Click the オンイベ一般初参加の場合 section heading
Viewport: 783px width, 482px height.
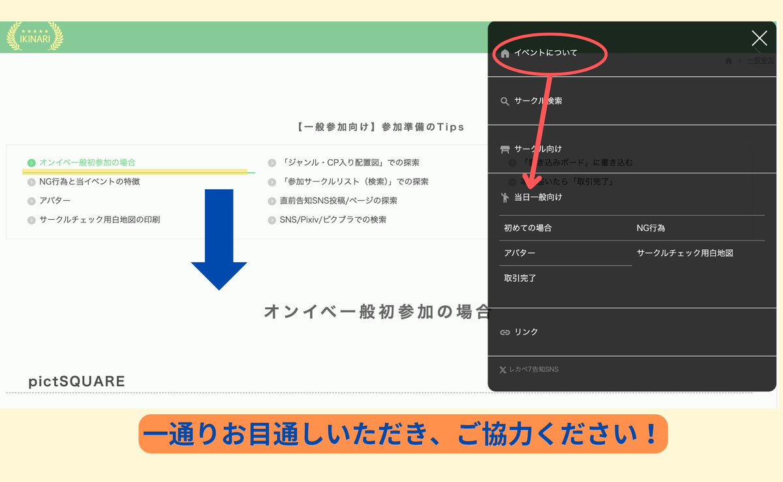[377, 312]
